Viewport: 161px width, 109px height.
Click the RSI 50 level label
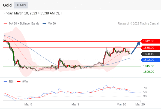pos(145,92)
